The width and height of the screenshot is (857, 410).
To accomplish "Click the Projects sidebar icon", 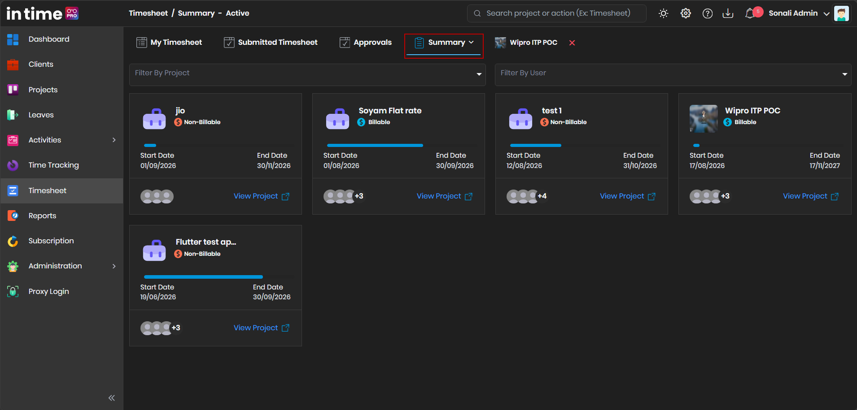I will (13, 90).
